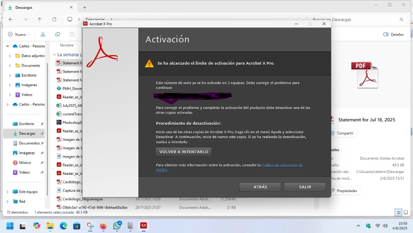Click the monitor icon in the address bar
413x233 pixels.
click(x=70, y=19)
